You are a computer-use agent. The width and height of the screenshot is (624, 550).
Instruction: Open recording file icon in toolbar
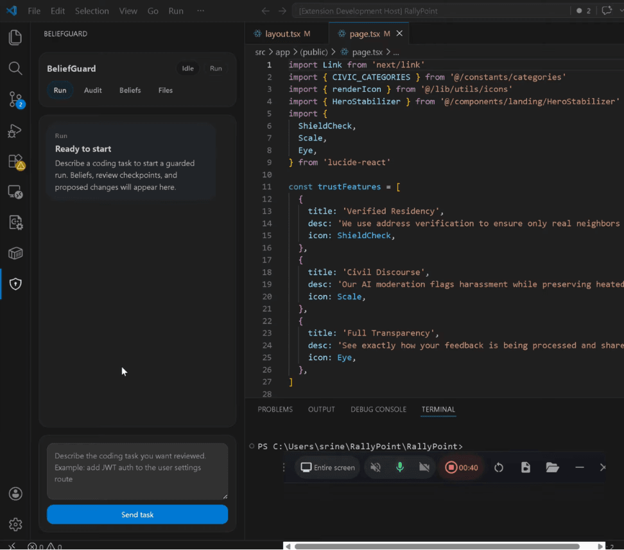click(525, 467)
